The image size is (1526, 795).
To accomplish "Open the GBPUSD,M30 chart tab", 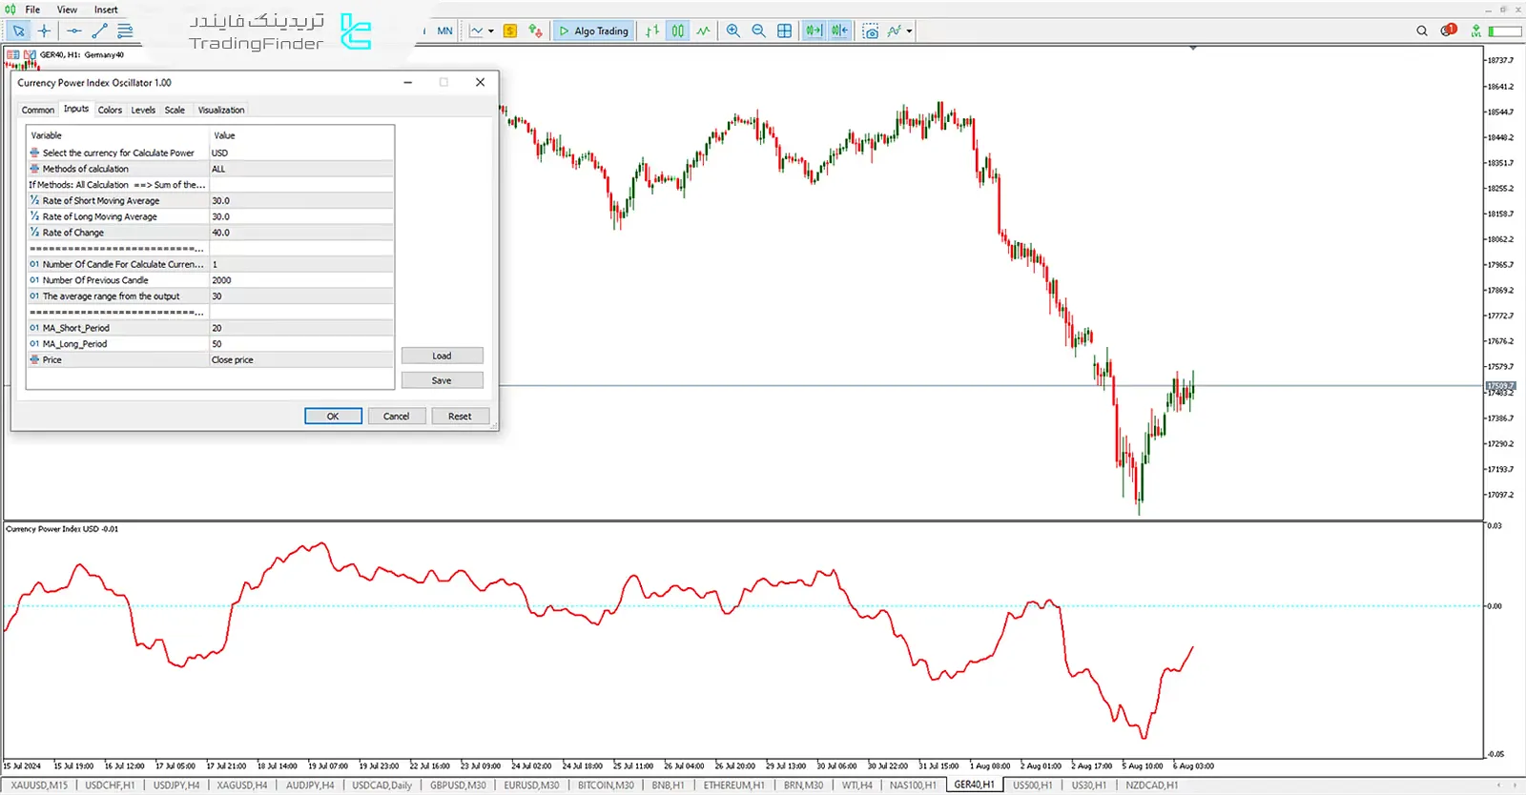I will pyautogui.click(x=458, y=785).
